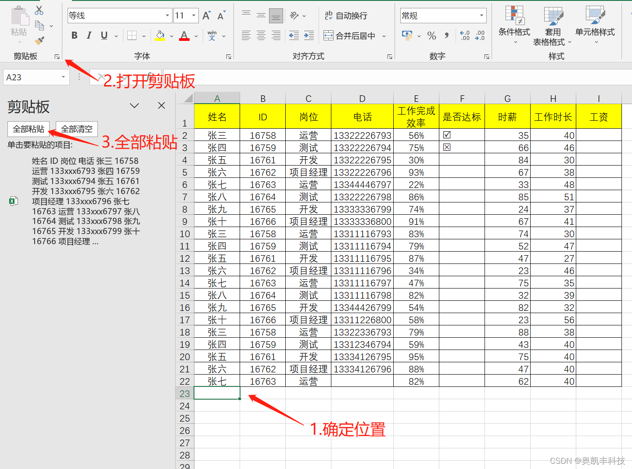The width and height of the screenshot is (632, 469).
Task: Open the font name dropdown 等线
Action: pyautogui.click(x=167, y=16)
